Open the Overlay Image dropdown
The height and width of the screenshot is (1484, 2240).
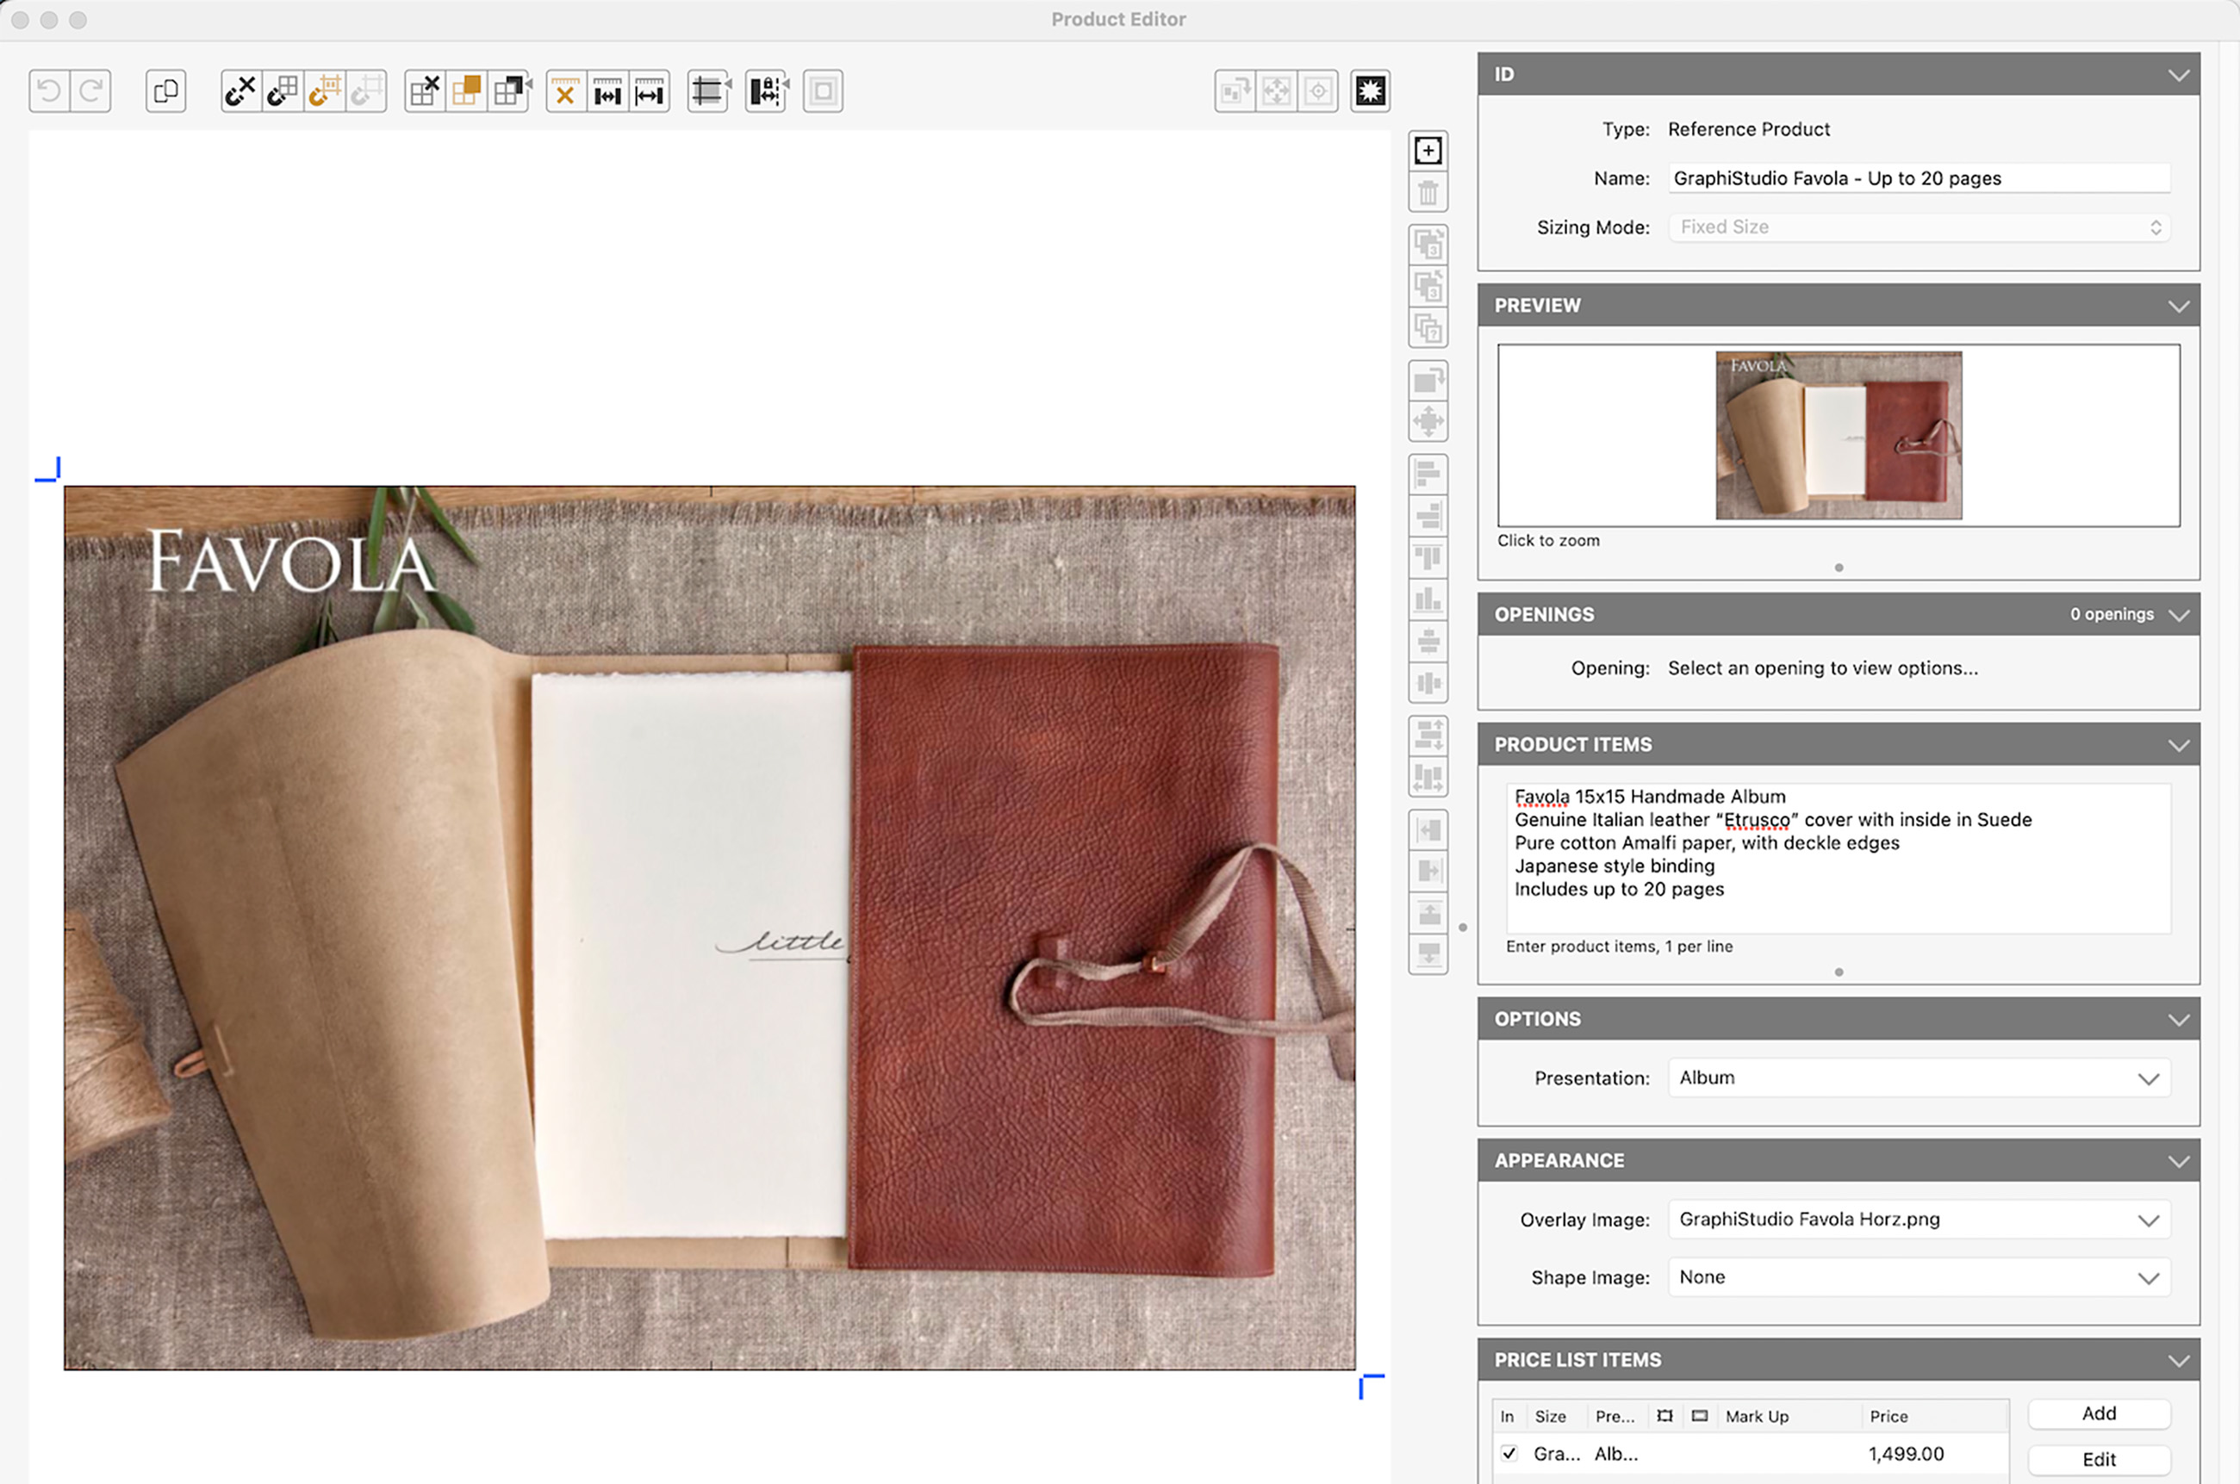click(1918, 1220)
